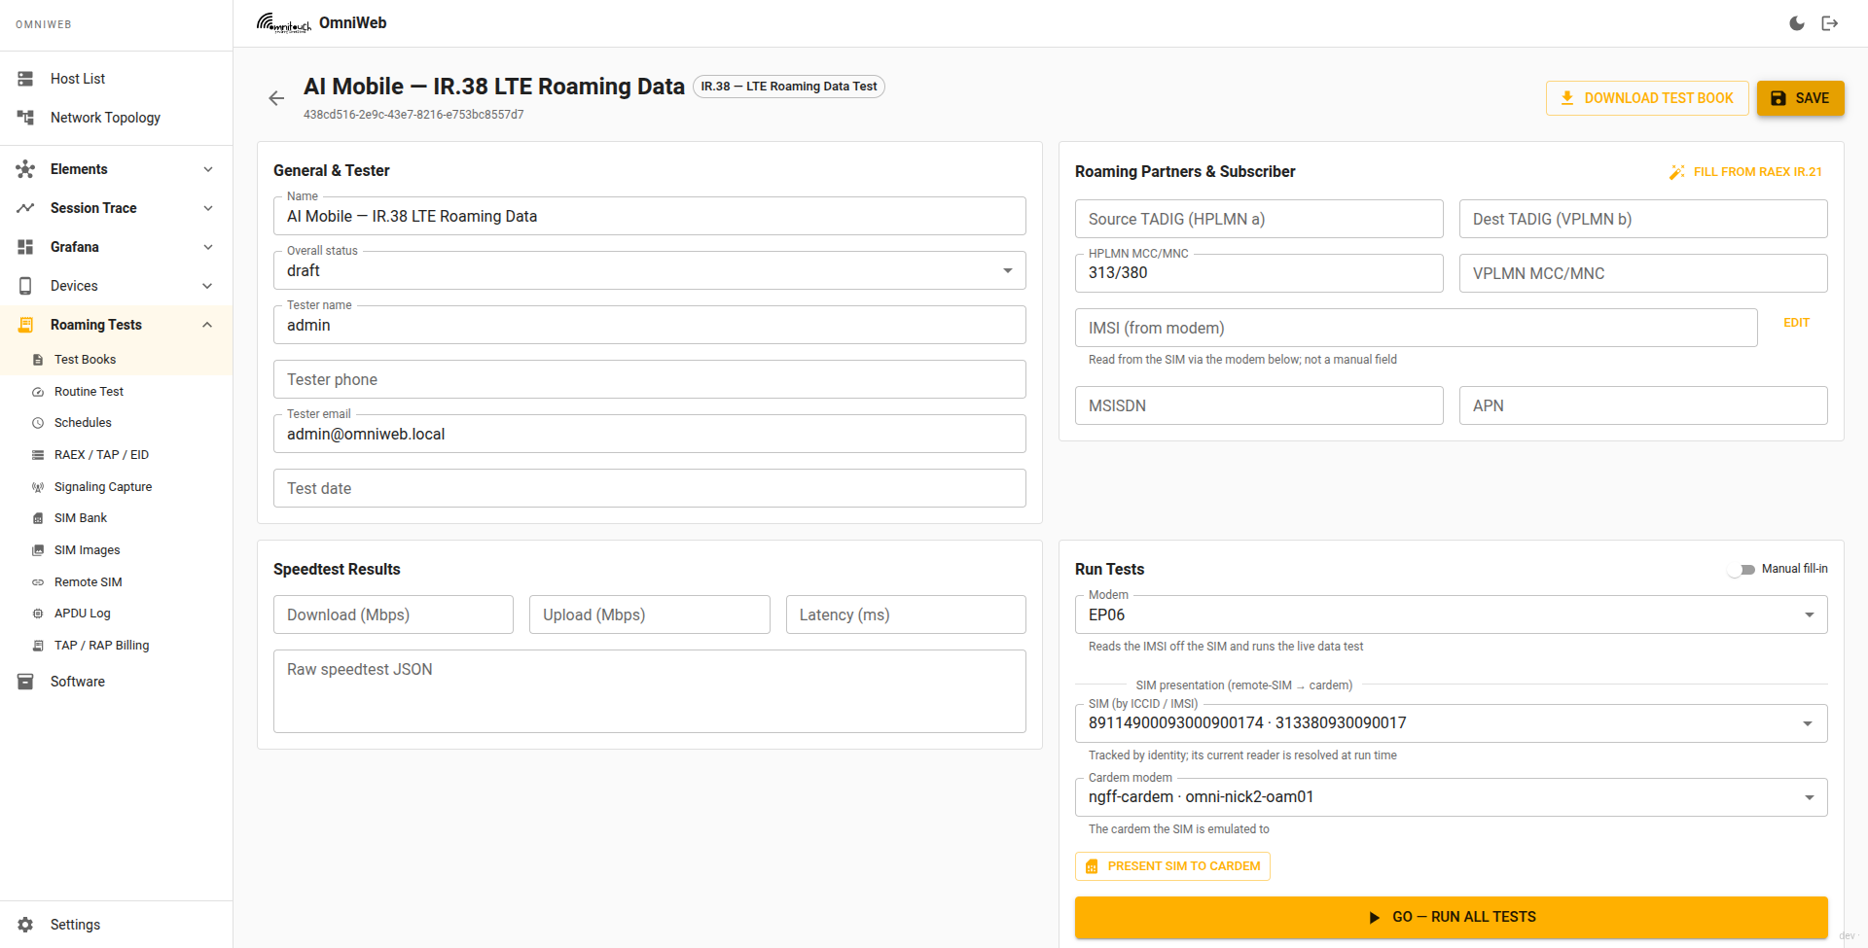Screen dimensions: 1868x948
Task: Click the Test Books document icon
Action: tap(38, 360)
